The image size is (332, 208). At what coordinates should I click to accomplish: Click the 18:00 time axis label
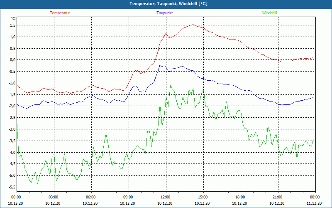pos(240,197)
